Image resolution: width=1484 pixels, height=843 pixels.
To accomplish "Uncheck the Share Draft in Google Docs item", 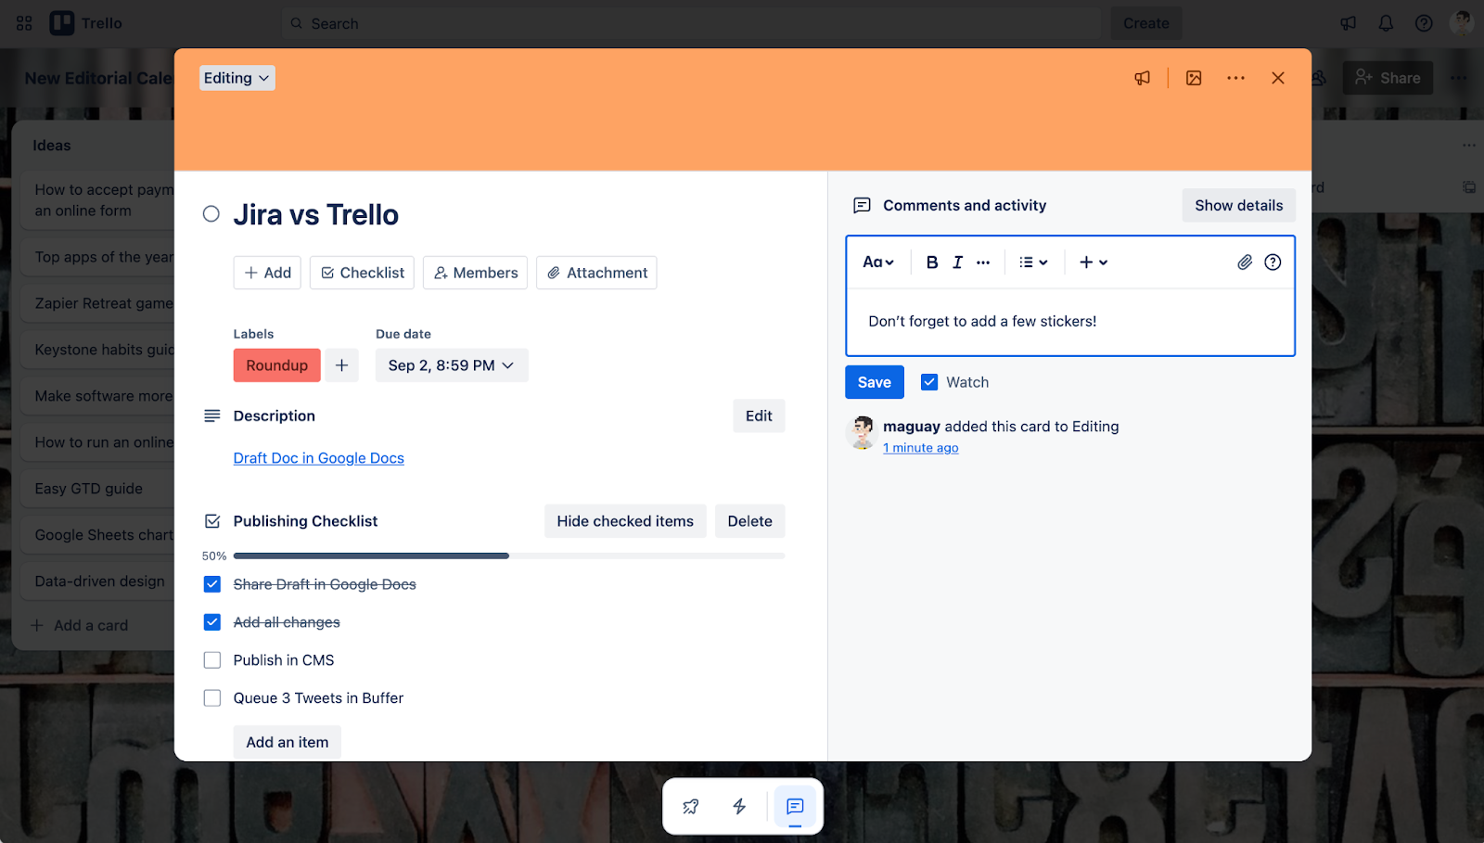I will point(211,583).
